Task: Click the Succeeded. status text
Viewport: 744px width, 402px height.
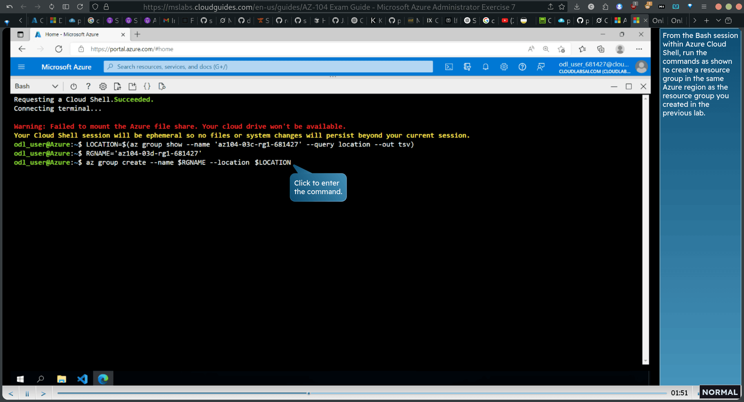Action: pos(134,99)
